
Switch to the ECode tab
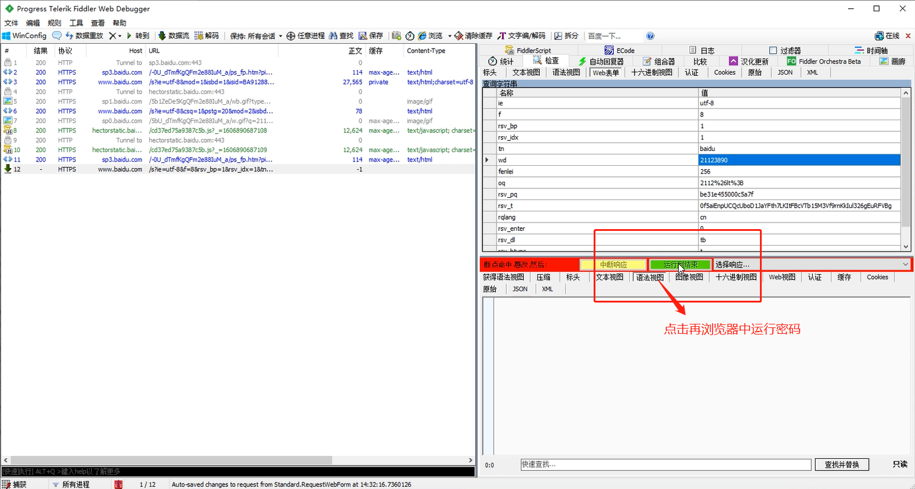619,50
